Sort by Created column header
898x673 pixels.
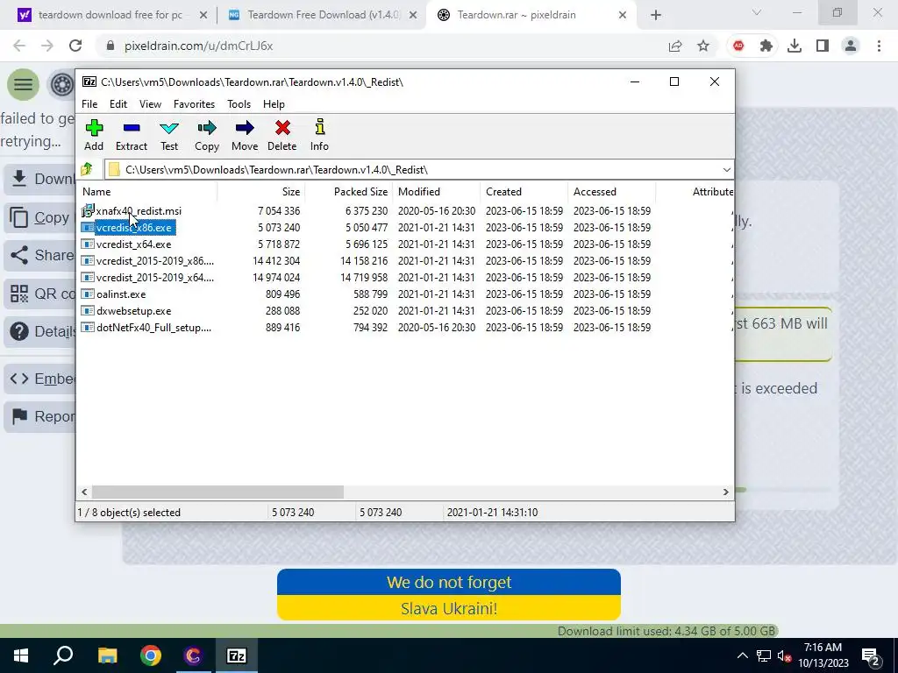click(524, 192)
